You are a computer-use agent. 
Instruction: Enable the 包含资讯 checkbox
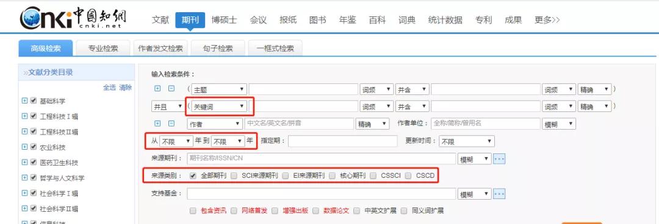click(x=193, y=211)
